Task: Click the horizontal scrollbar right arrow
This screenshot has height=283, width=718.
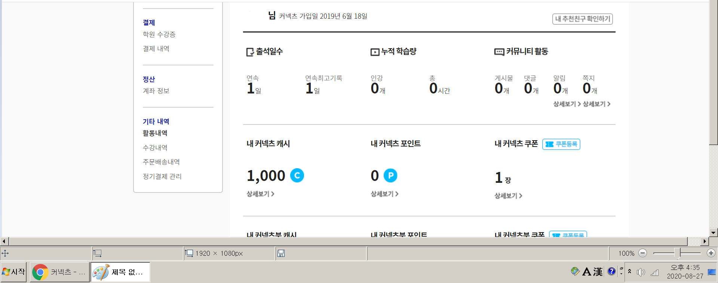Action: pos(705,242)
